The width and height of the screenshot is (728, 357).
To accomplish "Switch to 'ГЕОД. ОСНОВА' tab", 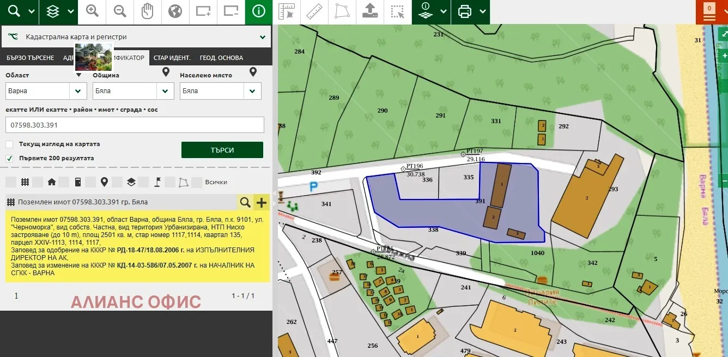I will [x=221, y=58].
